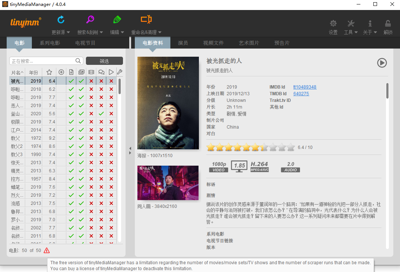Click the magnifier icon in search box
Viewport: 400px width, 272px height.
click(78, 61)
